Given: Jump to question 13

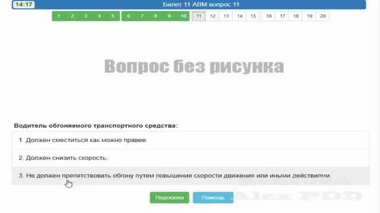Looking at the screenshot, I should pos(226,16).
